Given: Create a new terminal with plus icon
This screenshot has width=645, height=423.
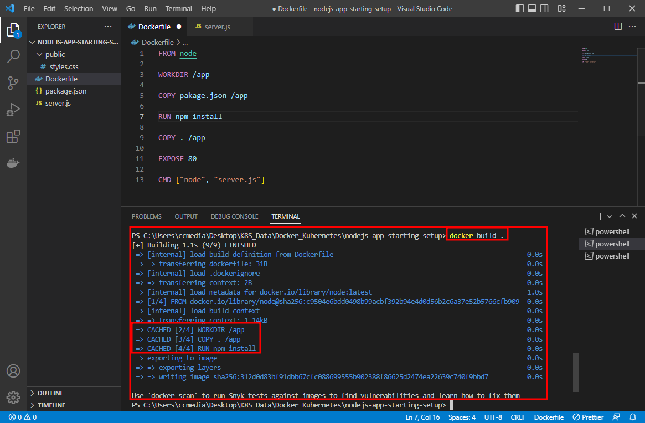Looking at the screenshot, I should tap(600, 216).
